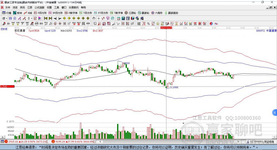Click the colored flag triangle icon
This screenshot has height=150, width=277.
pos(40,18)
